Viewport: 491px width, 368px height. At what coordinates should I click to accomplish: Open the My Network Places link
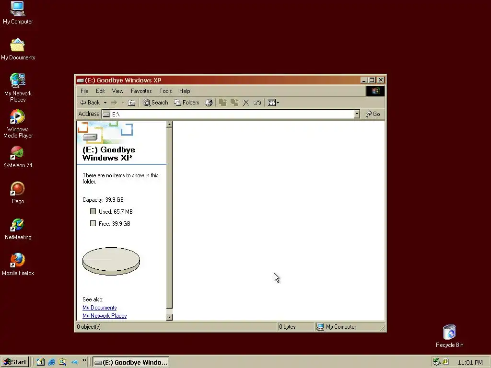click(105, 316)
